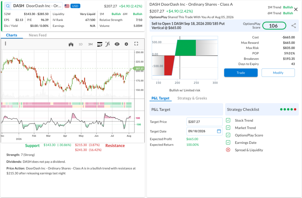The image size is (302, 198).
Task: Click the Target Price input field
Action: pos(204,122)
